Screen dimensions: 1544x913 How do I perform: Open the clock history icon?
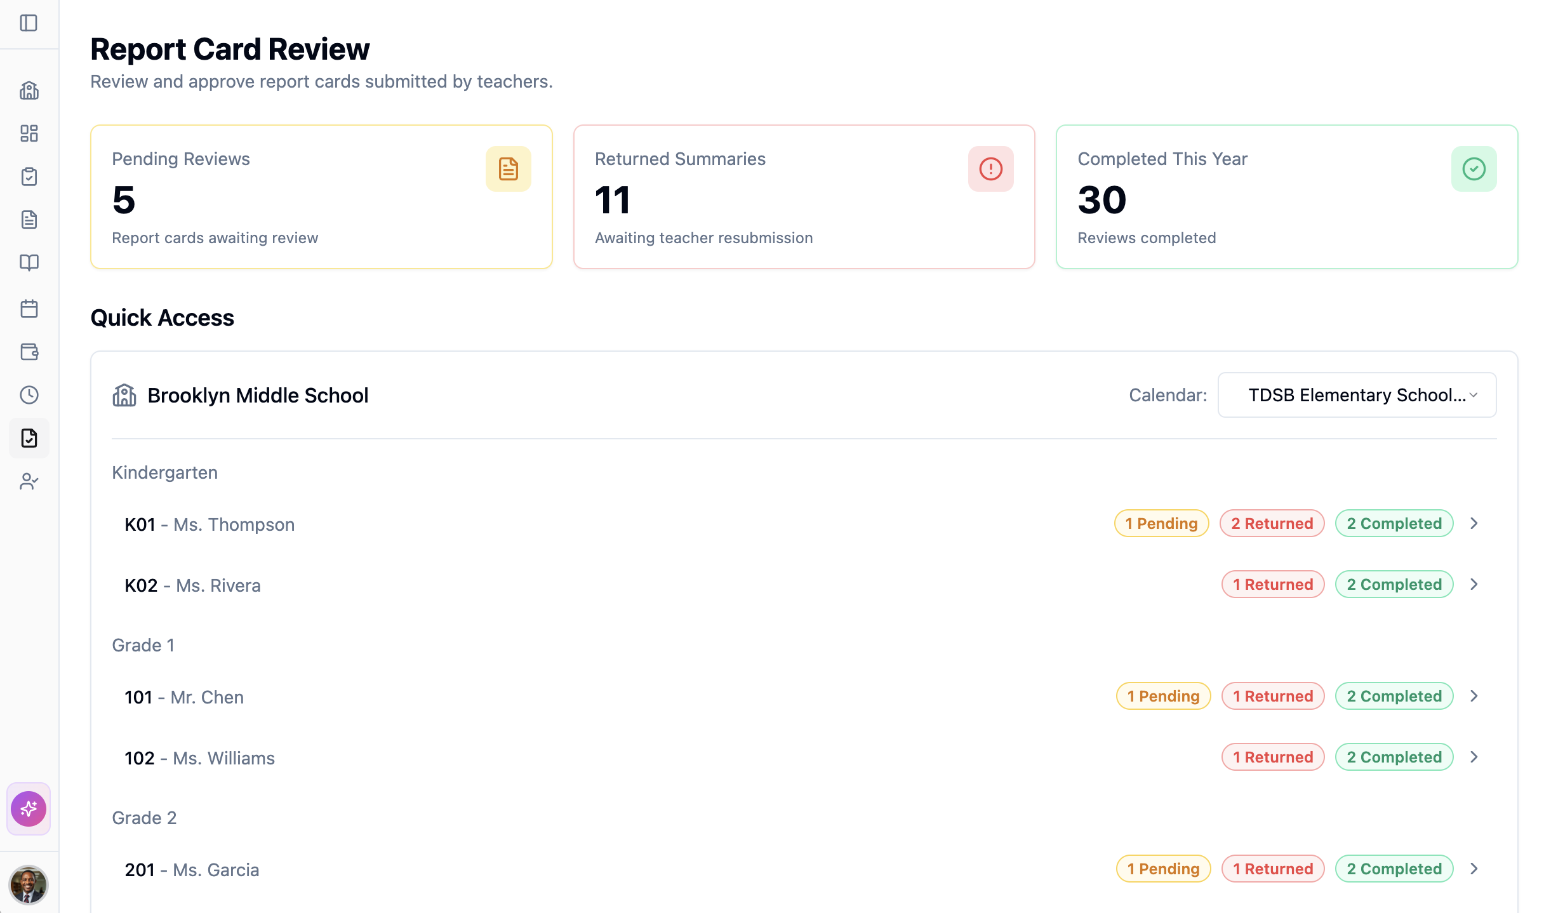tap(29, 395)
